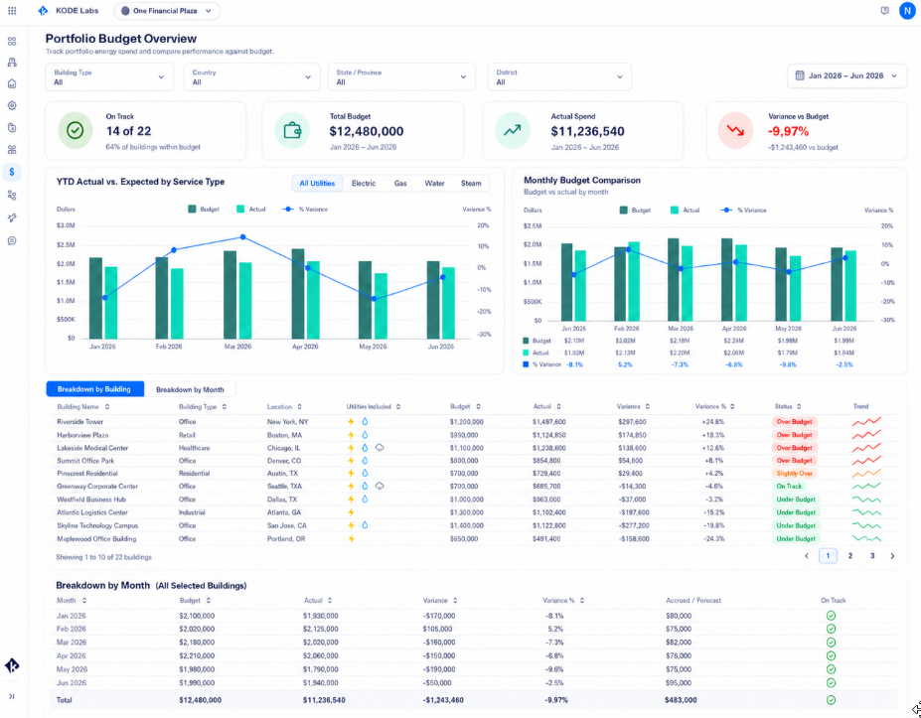This screenshot has height=718, width=921.
Task: Open the sparkle automation sidebar icon
Action: tap(12, 217)
